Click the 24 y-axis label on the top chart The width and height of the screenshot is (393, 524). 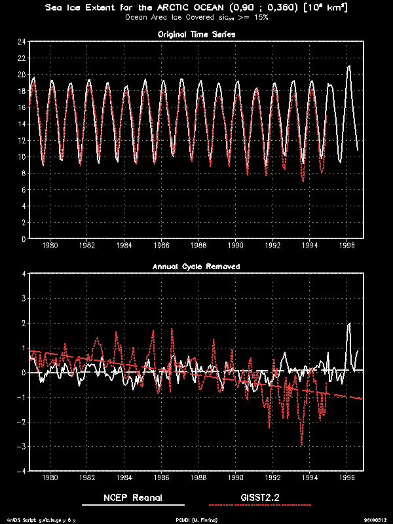click(x=22, y=41)
